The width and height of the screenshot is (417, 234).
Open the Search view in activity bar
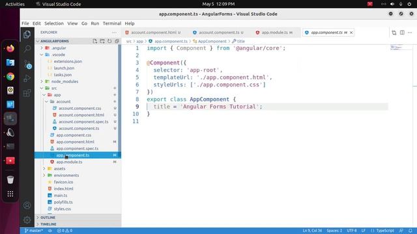click(x=27, y=49)
